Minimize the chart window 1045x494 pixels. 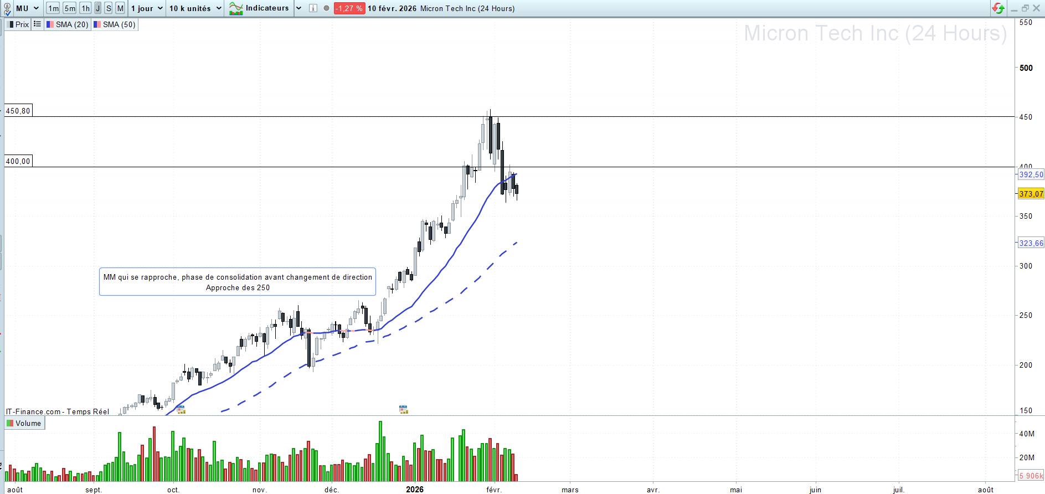pyautogui.click(x=1014, y=8)
